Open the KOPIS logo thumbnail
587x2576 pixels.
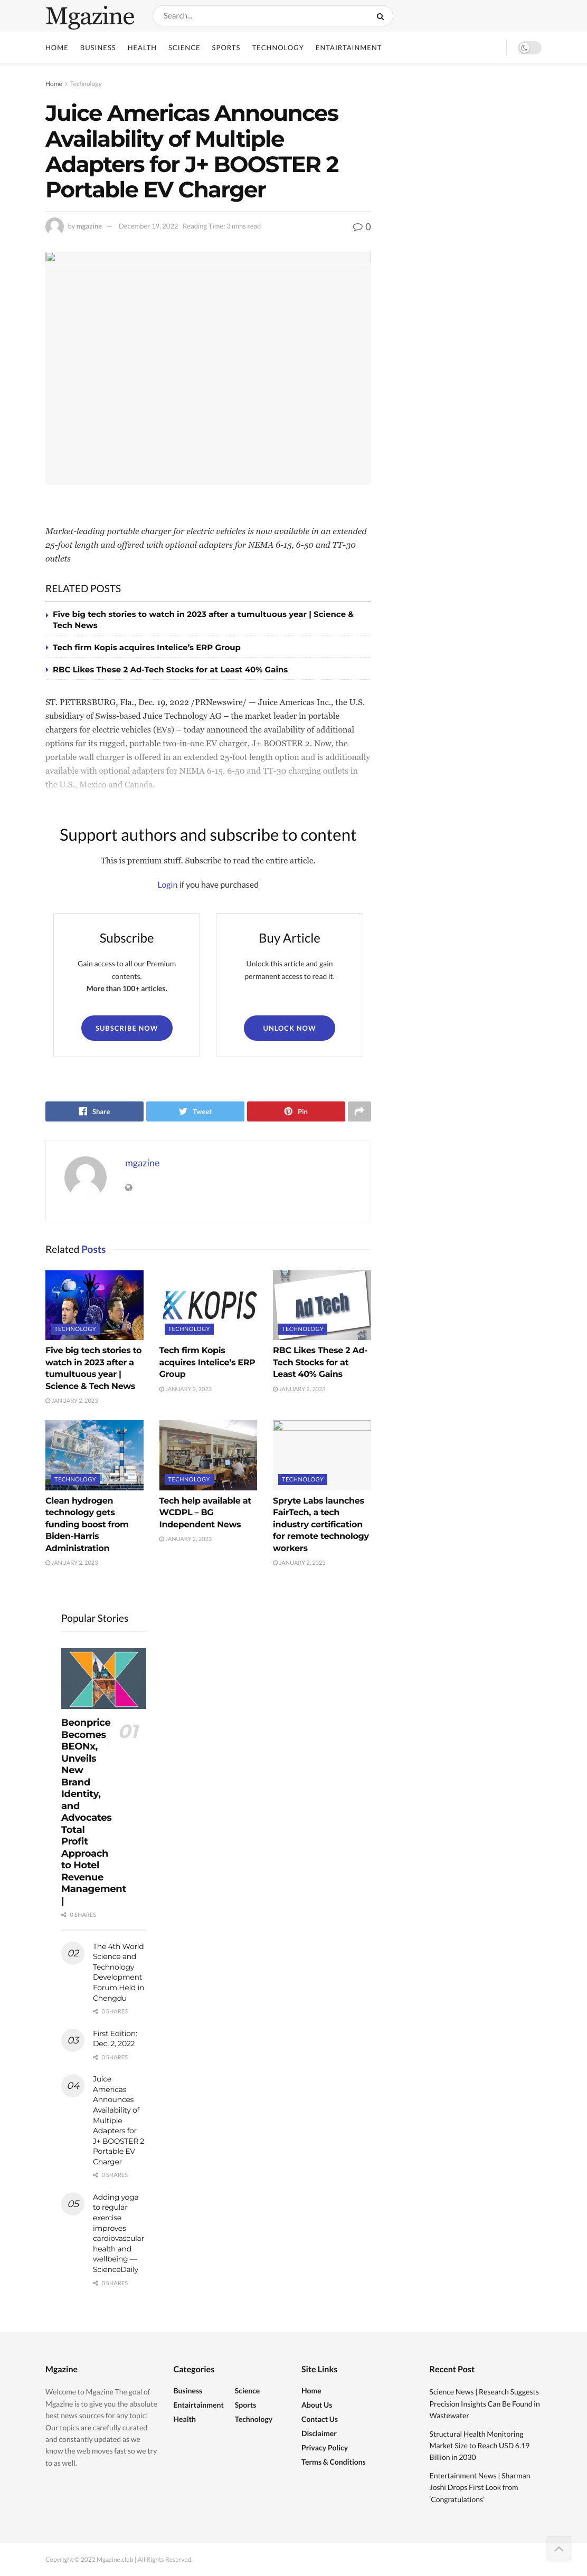[x=208, y=1305]
